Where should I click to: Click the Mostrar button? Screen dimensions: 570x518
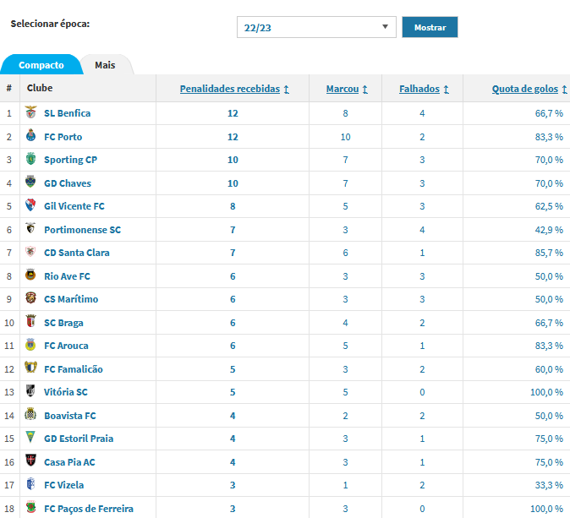(x=430, y=27)
